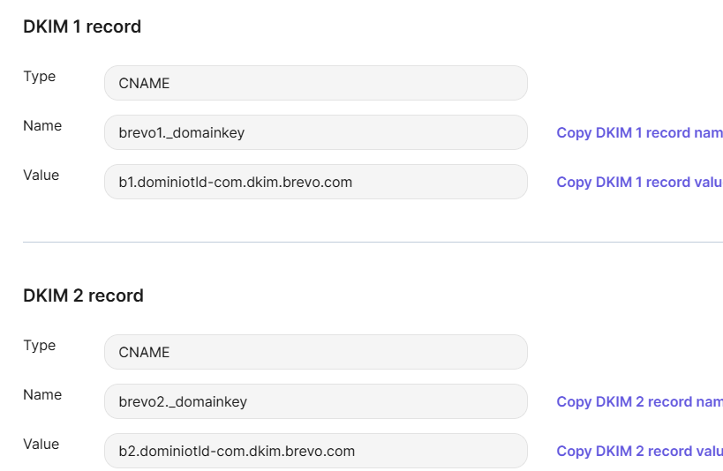Viewport: 723px width, 471px height.
Task: Click the Type label under DKIM 2
Action: point(40,346)
